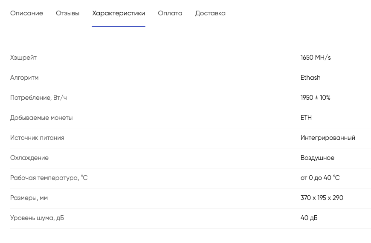Viewport: 371px width, 243px height.
Task: Go to the Оплата tab
Action: (170, 13)
